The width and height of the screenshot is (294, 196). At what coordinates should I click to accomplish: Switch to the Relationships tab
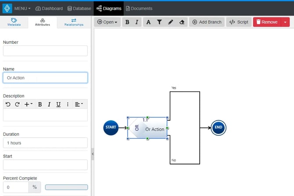pyautogui.click(x=74, y=22)
